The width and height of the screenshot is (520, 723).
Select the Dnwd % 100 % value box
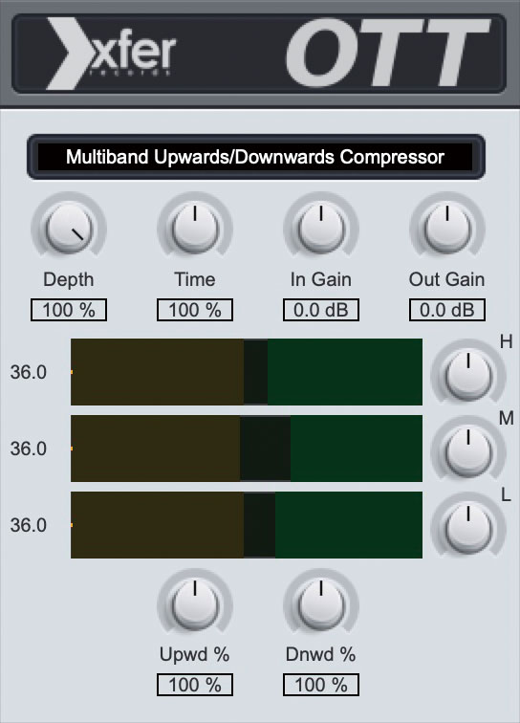click(x=321, y=685)
